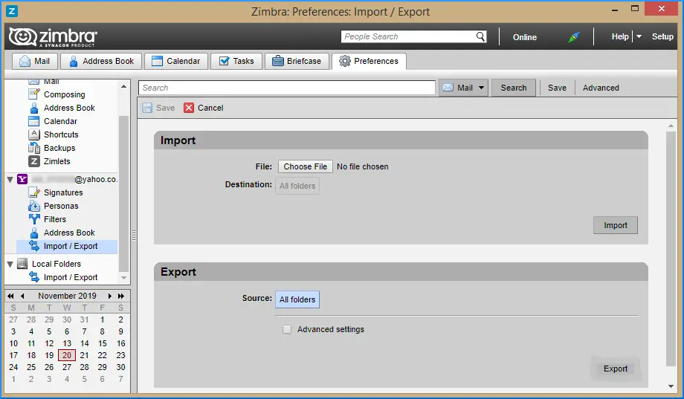Select export Source All folders button
The width and height of the screenshot is (684, 399).
(x=297, y=299)
